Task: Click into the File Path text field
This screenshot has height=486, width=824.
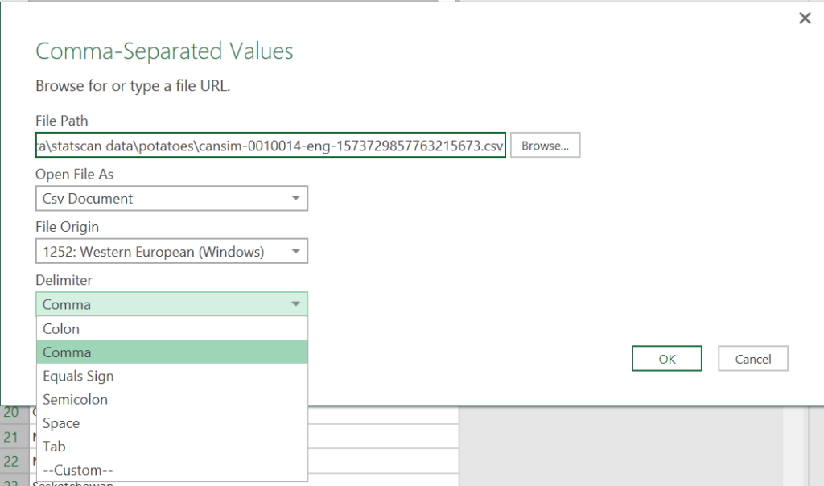Action: [270, 146]
